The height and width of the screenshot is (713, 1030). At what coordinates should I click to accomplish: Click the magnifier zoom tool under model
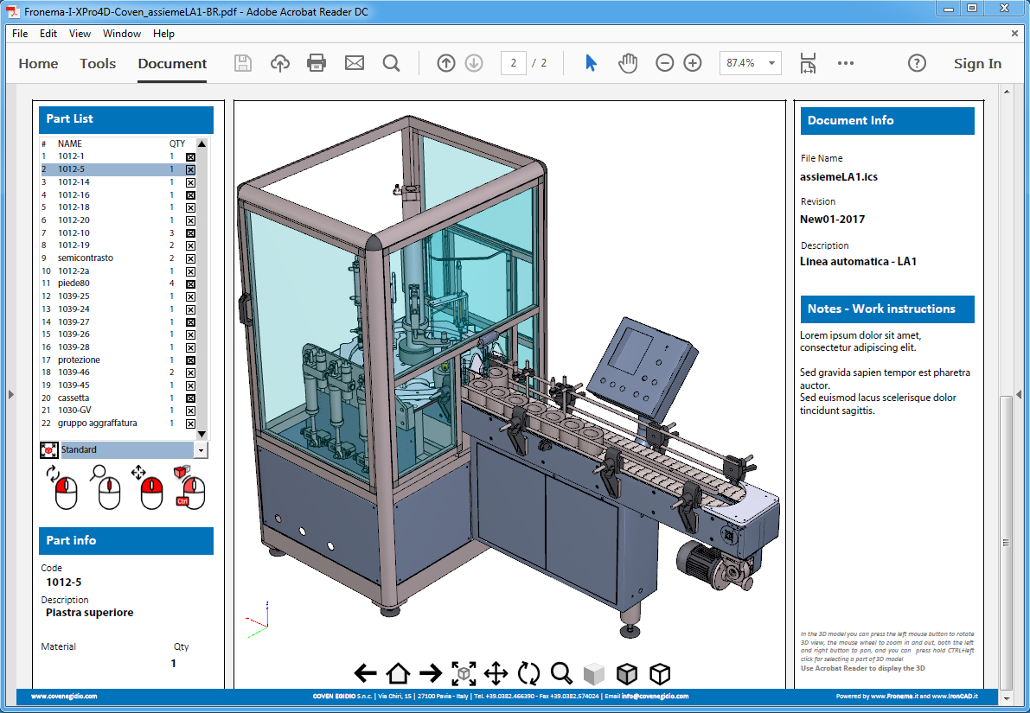(561, 673)
